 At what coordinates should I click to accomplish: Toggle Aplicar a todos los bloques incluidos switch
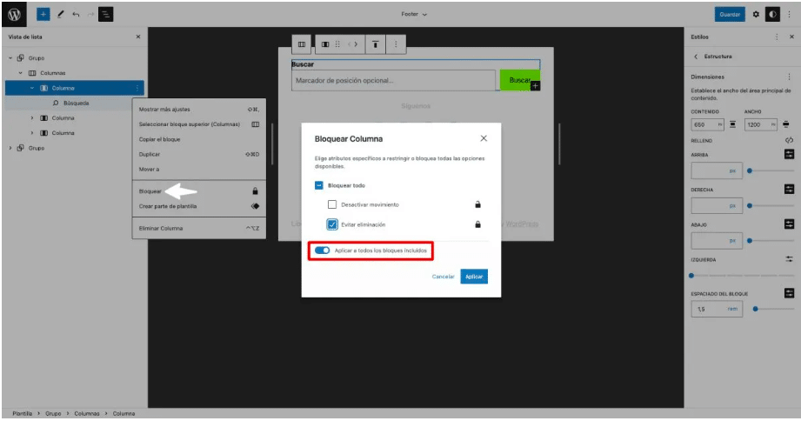click(x=322, y=251)
